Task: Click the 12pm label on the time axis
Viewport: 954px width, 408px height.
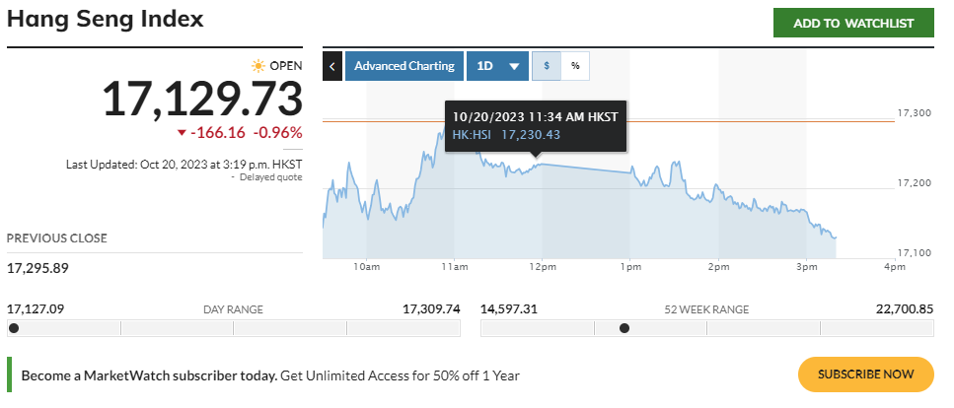Action: [542, 267]
